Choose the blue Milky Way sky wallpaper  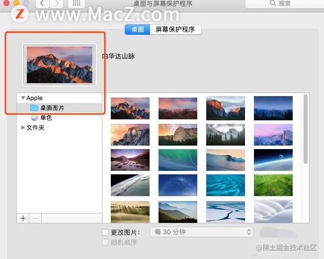(x=178, y=185)
